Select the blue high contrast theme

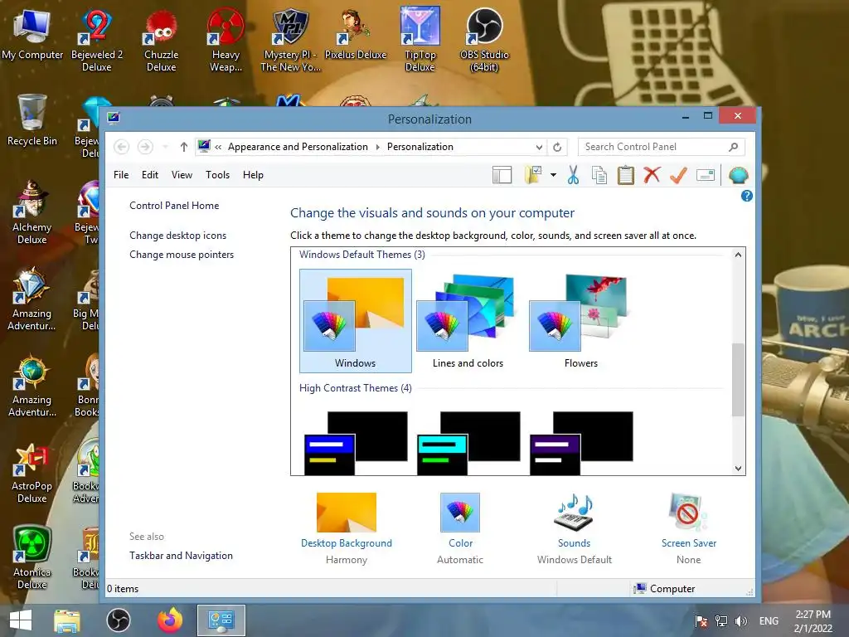[356, 443]
